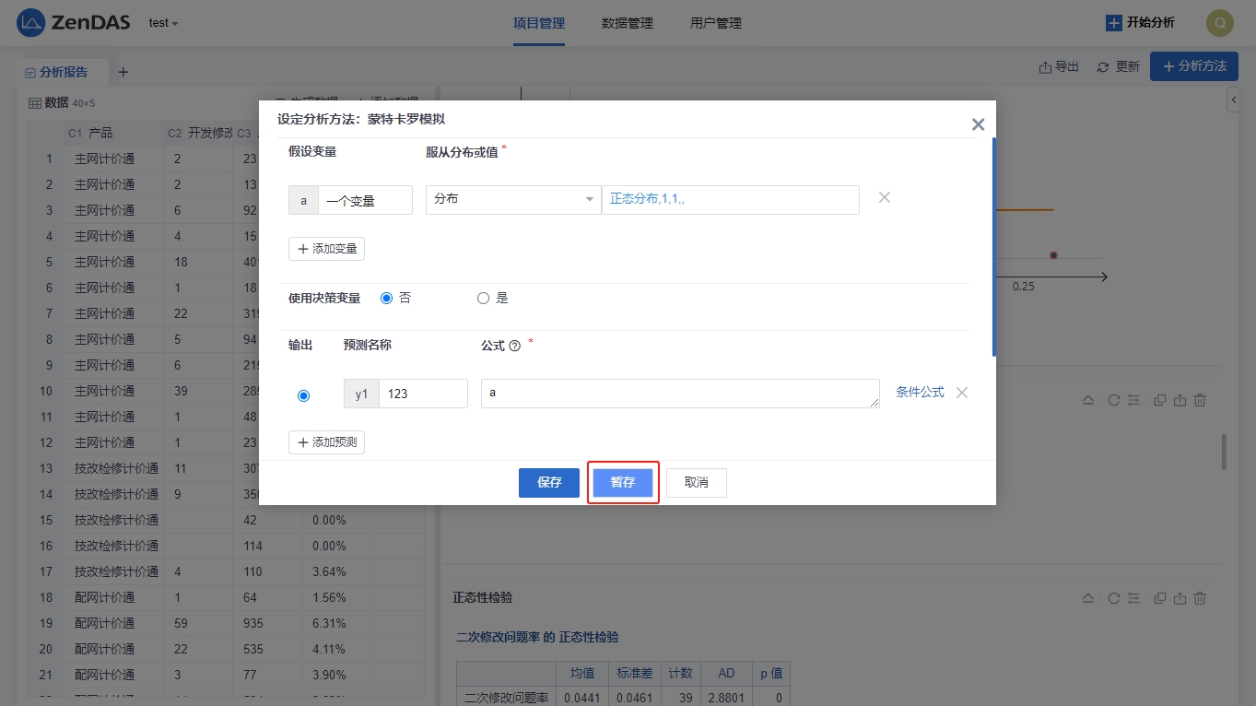Screen dimensions: 1256x706
Task: Copy the 正态性检验 panel
Action: 1159,598
